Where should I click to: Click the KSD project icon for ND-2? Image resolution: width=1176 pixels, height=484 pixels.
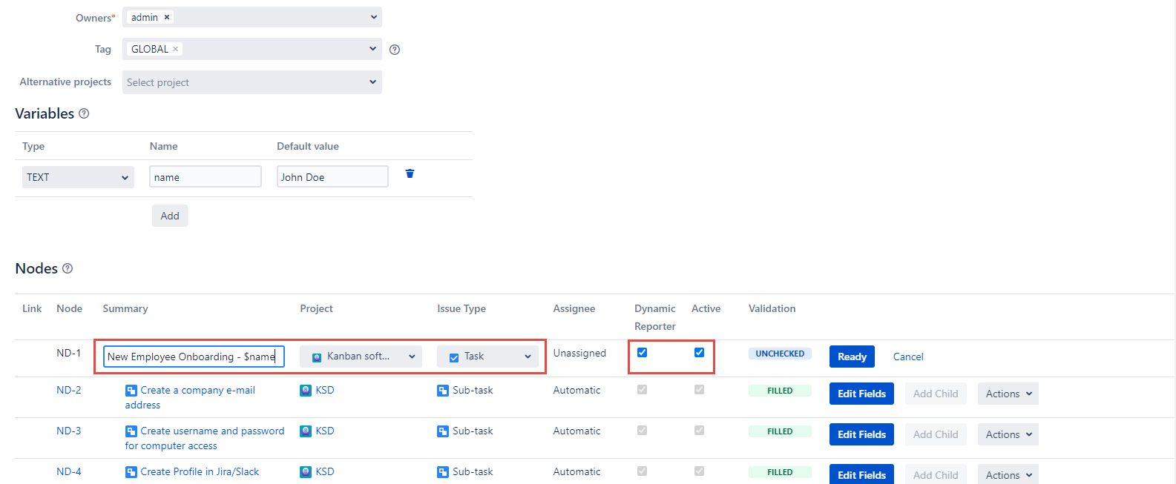coord(306,391)
